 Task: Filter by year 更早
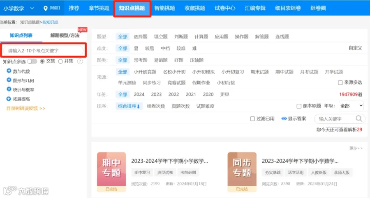[224, 94]
